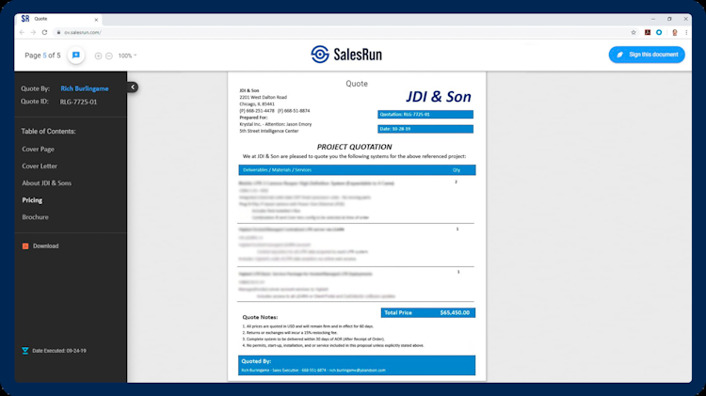Open the blue circular extension icon
706x396 pixels.
point(659,32)
